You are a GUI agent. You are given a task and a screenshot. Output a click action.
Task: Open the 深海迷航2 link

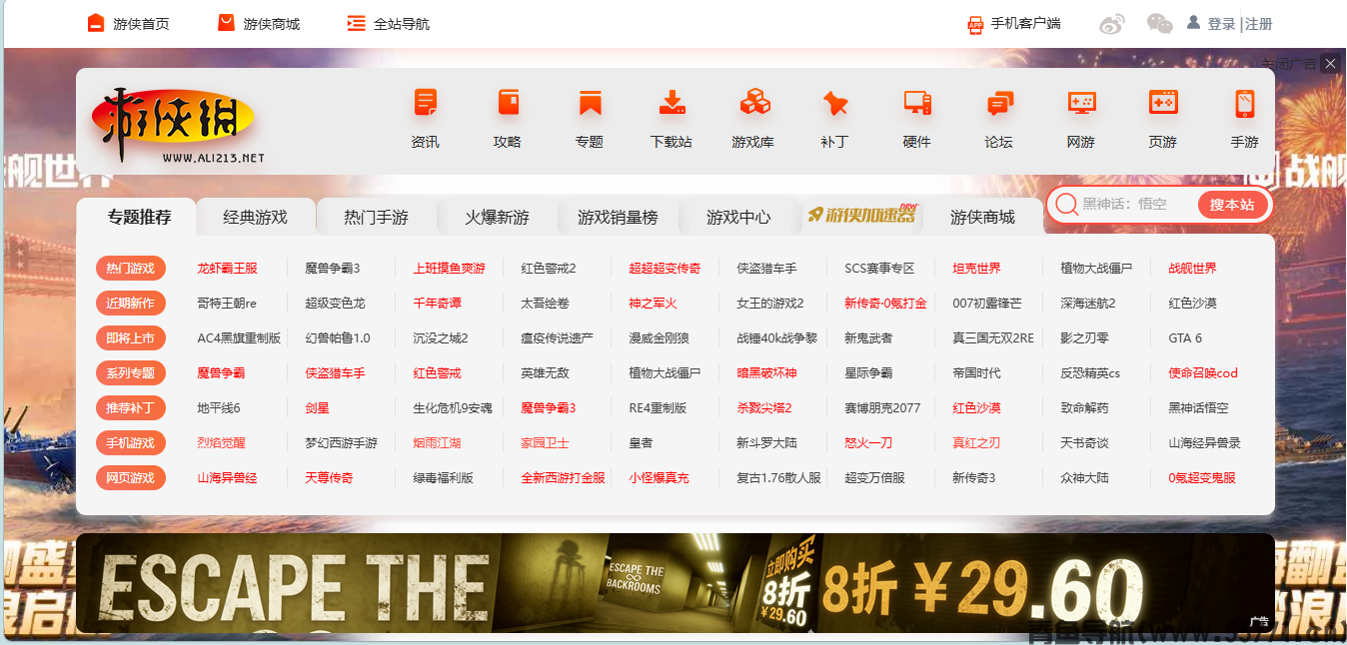tap(1088, 304)
